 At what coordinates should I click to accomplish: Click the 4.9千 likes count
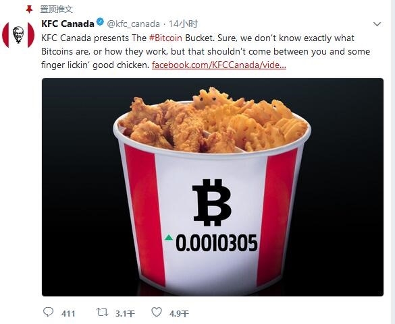tap(179, 313)
